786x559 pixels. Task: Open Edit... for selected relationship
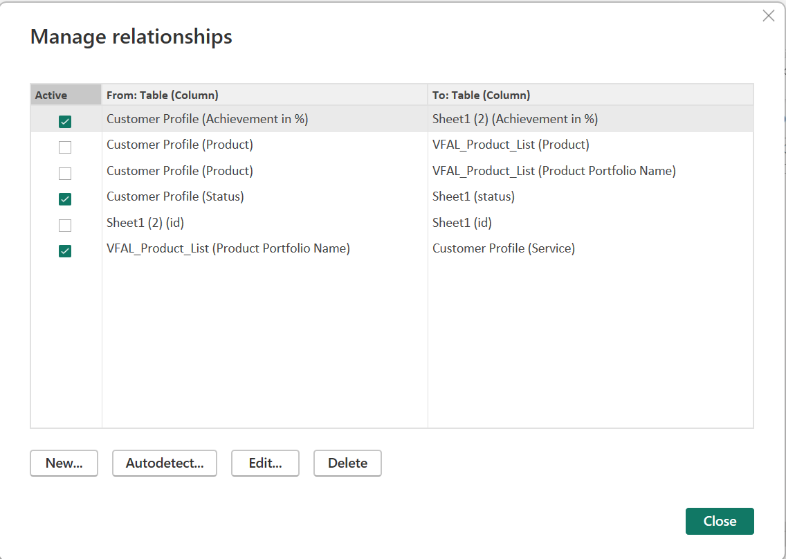265,463
